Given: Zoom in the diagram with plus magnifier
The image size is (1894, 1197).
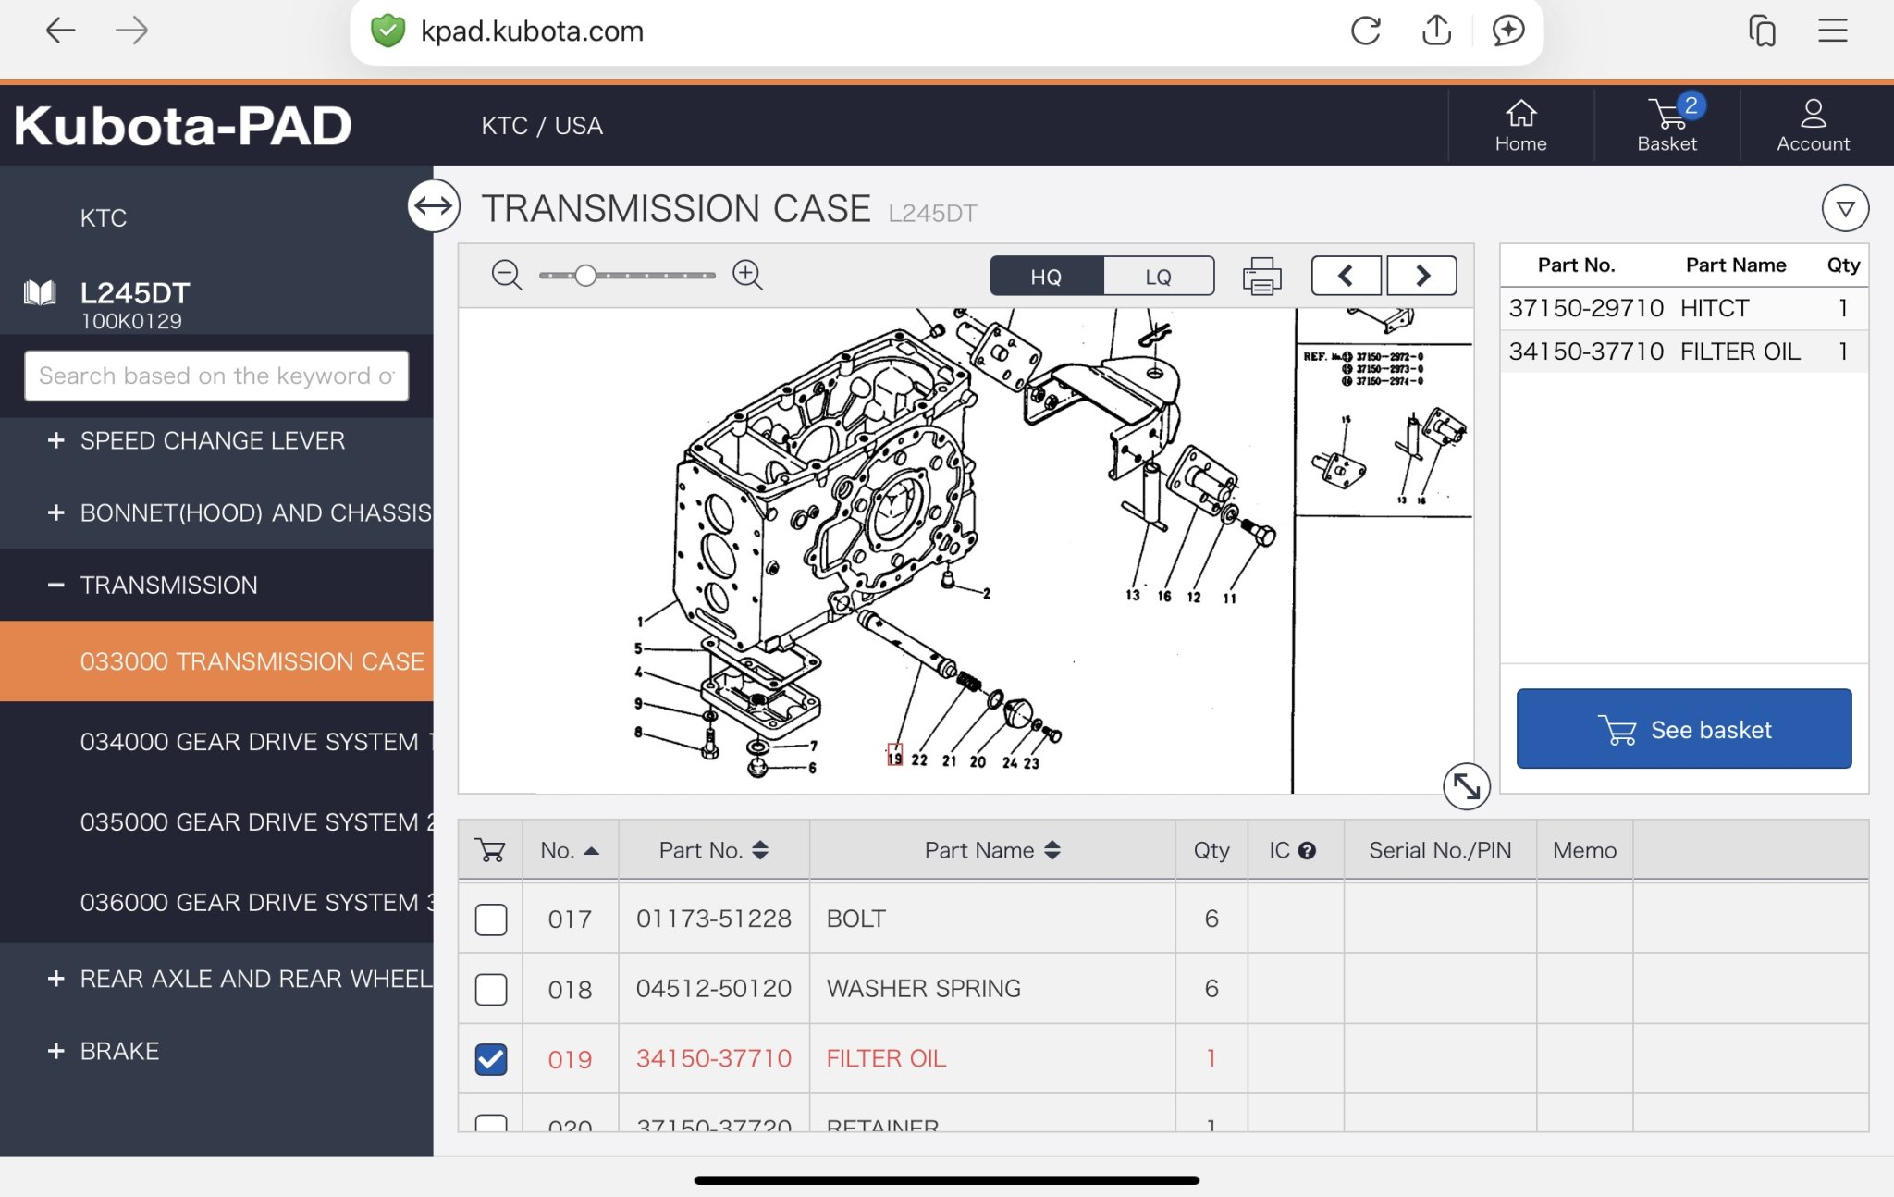Looking at the screenshot, I should 747,276.
